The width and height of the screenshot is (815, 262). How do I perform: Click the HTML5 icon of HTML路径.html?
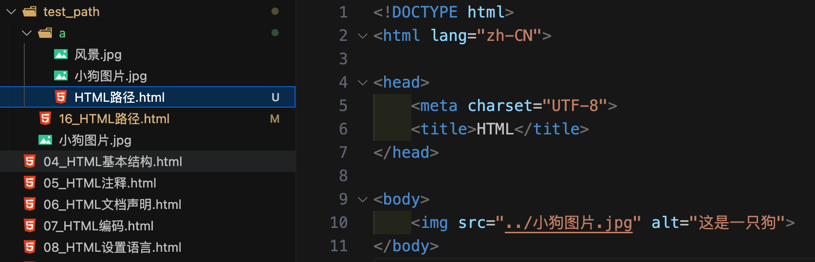pyautogui.click(x=61, y=97)
